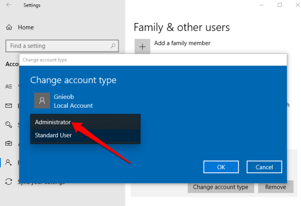Click the Change account type button
Image resolution: width=301 pixels, height=206 pixels.
(x=220, y=187)
